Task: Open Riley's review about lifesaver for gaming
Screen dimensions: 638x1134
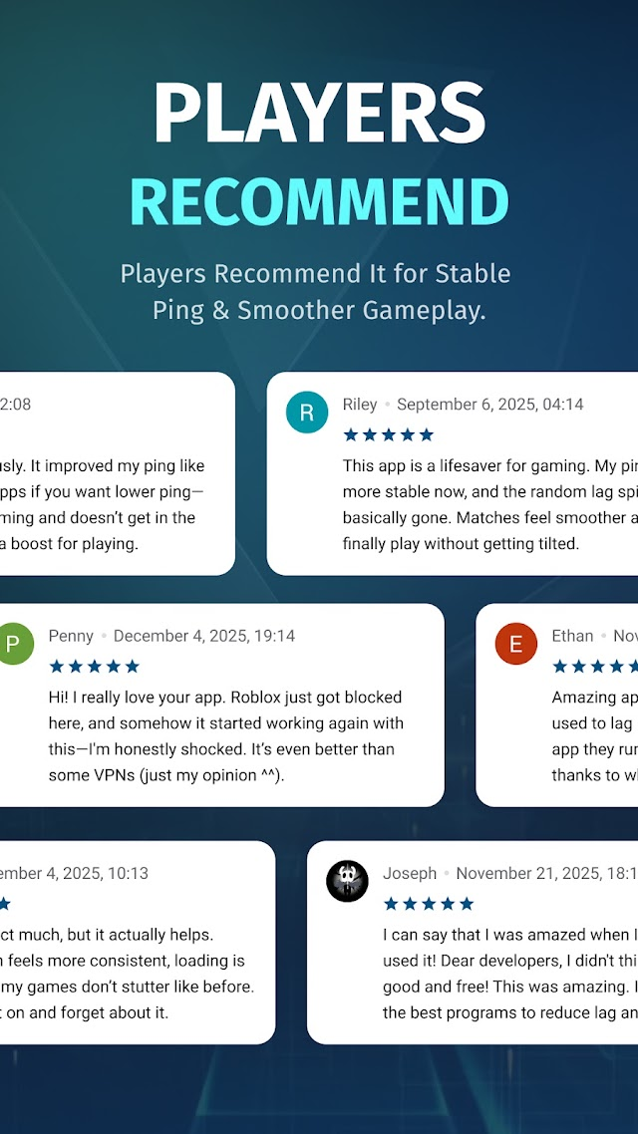Action: point(489,504)
